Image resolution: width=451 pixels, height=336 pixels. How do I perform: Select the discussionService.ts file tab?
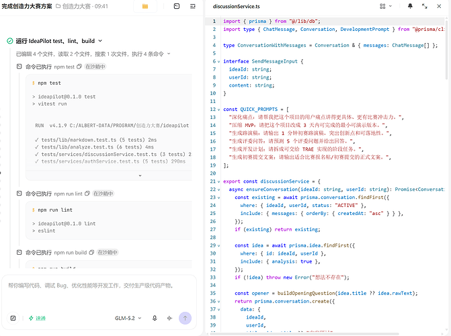[236, 6]
